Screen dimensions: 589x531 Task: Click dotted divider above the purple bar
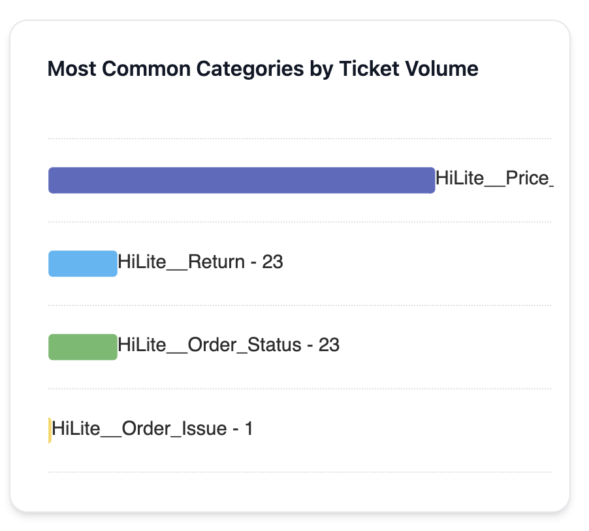pyautogui.click(x=299, y=139)
